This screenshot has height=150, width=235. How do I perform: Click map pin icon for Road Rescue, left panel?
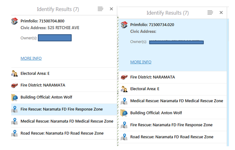tap(14, 133)
